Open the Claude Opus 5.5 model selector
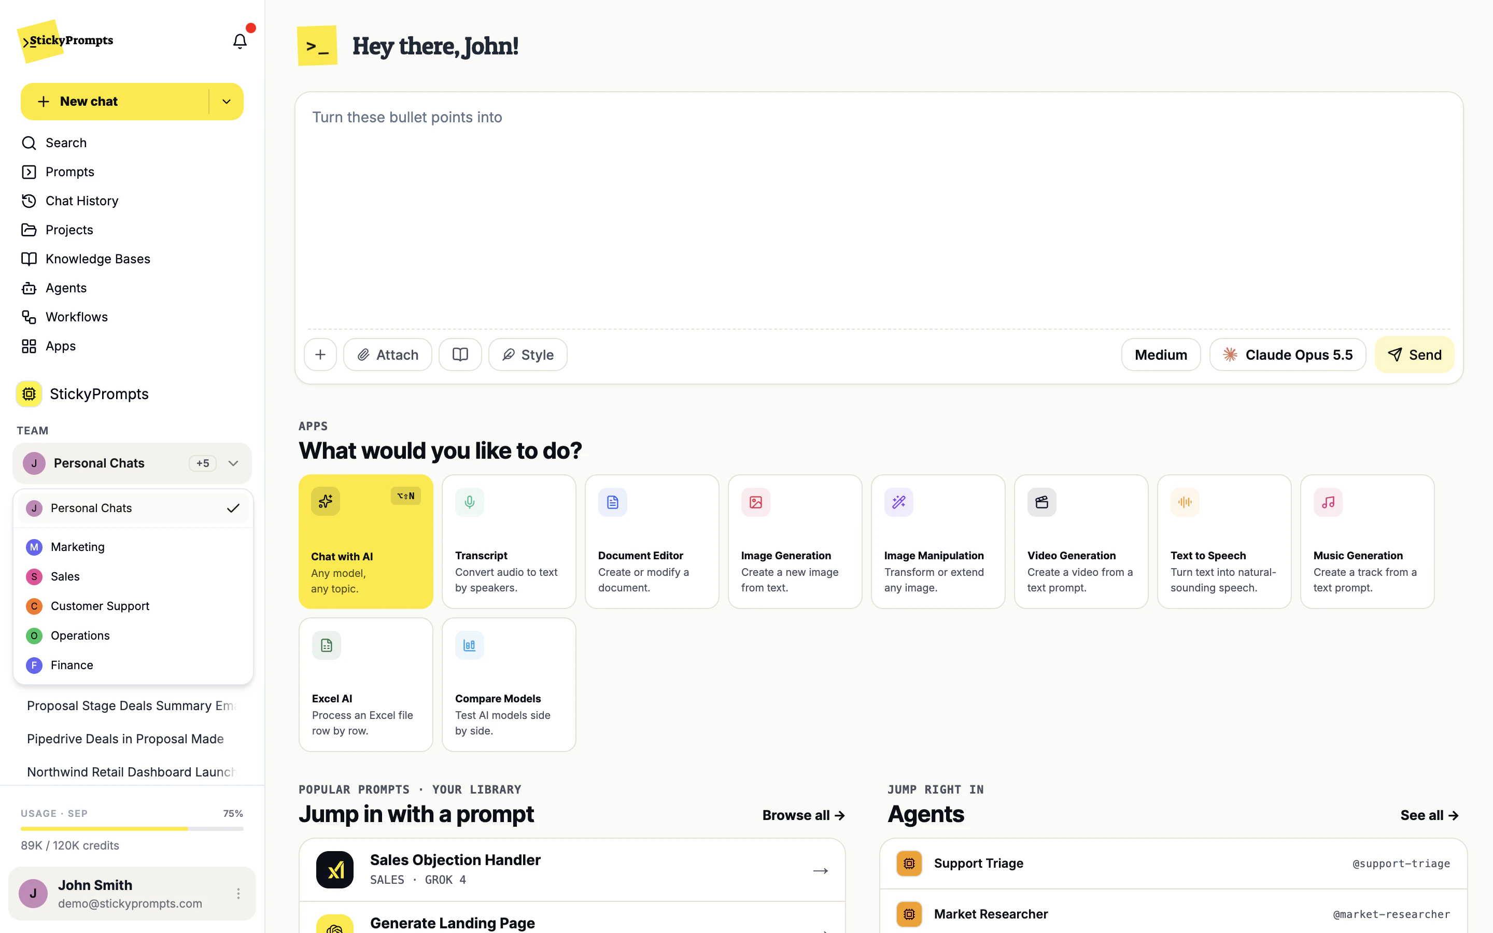 pyautogui.click(x=1288, y=355)
